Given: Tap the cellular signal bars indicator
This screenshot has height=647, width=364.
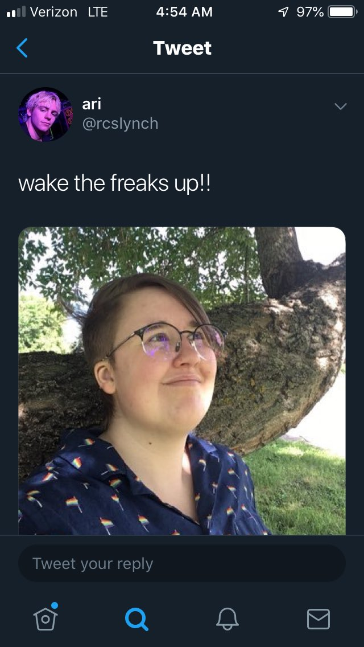Looking at the screenshot, I should (16, 12).
